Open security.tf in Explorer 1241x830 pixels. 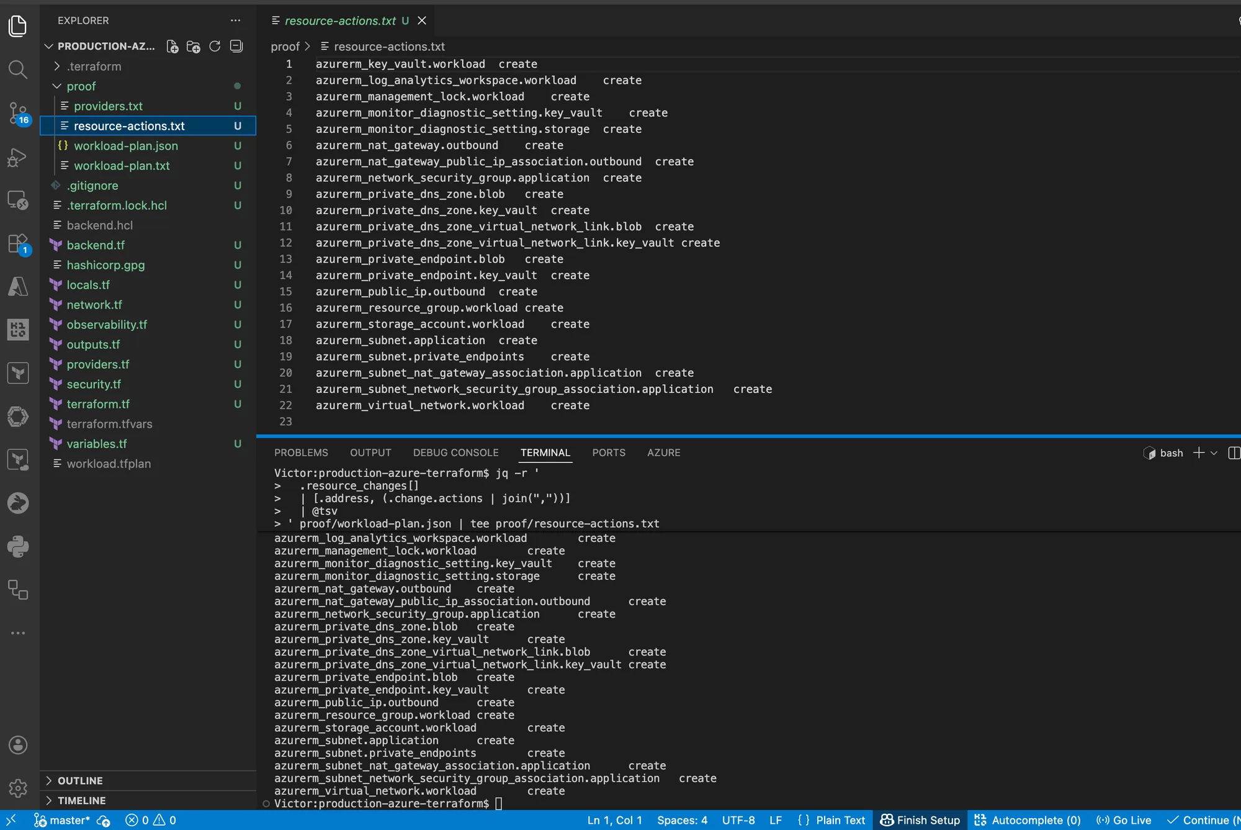pyautogui.click(x=148, y=384)
